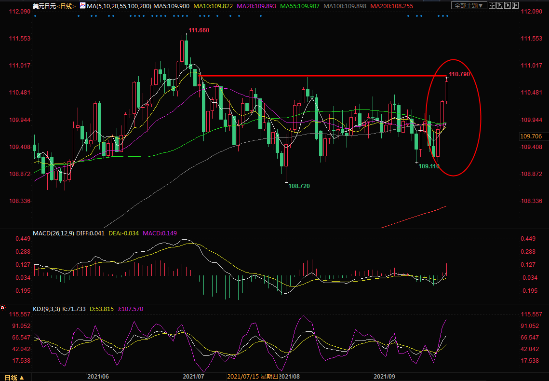Click the 108.720 low price label
The image size is (549, 381).
(x=299, y=186)
